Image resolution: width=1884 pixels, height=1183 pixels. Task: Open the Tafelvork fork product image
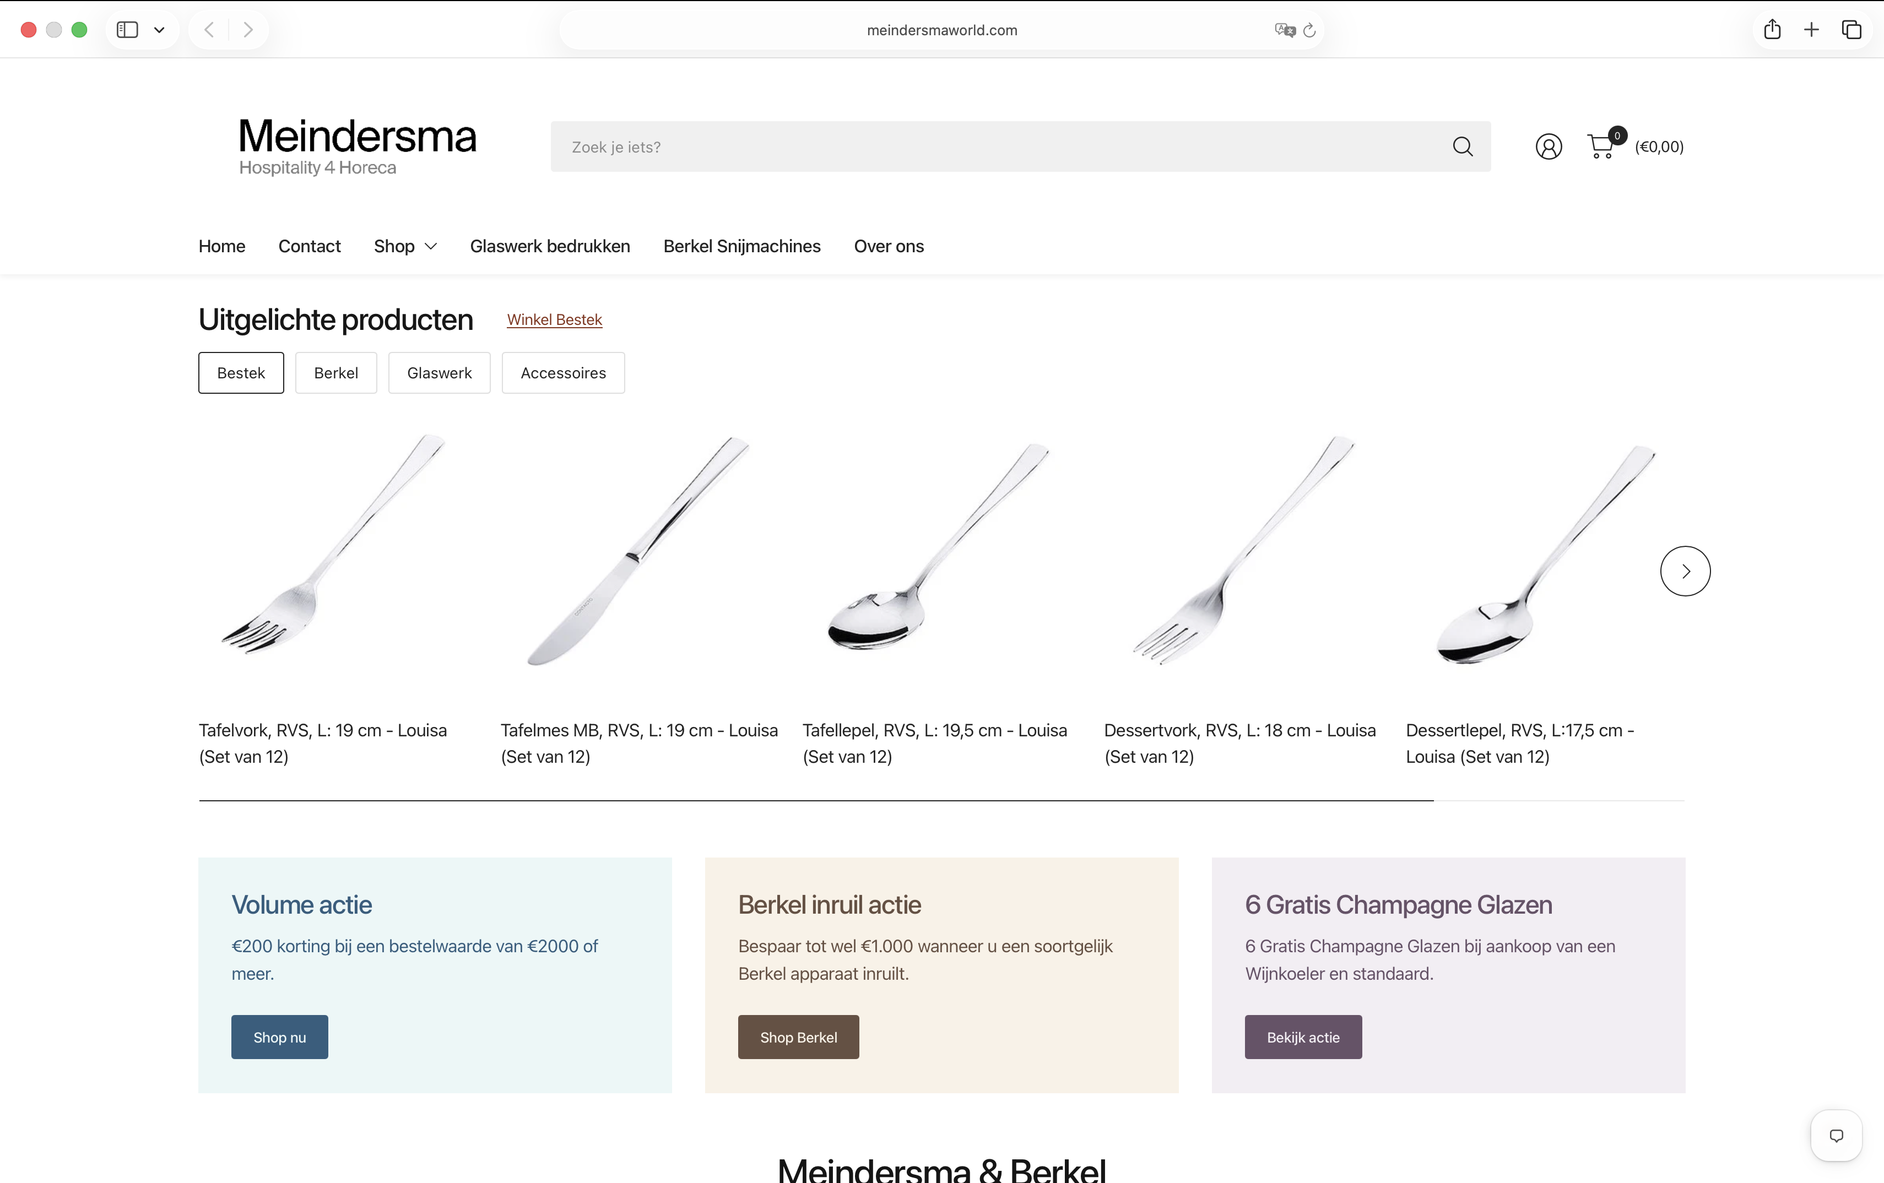click(x=333, y=545)
